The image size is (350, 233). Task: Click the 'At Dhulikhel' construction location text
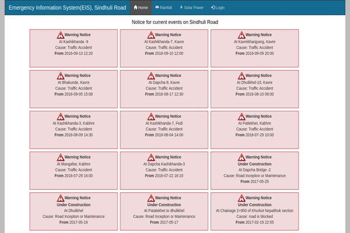coord(73,211)
